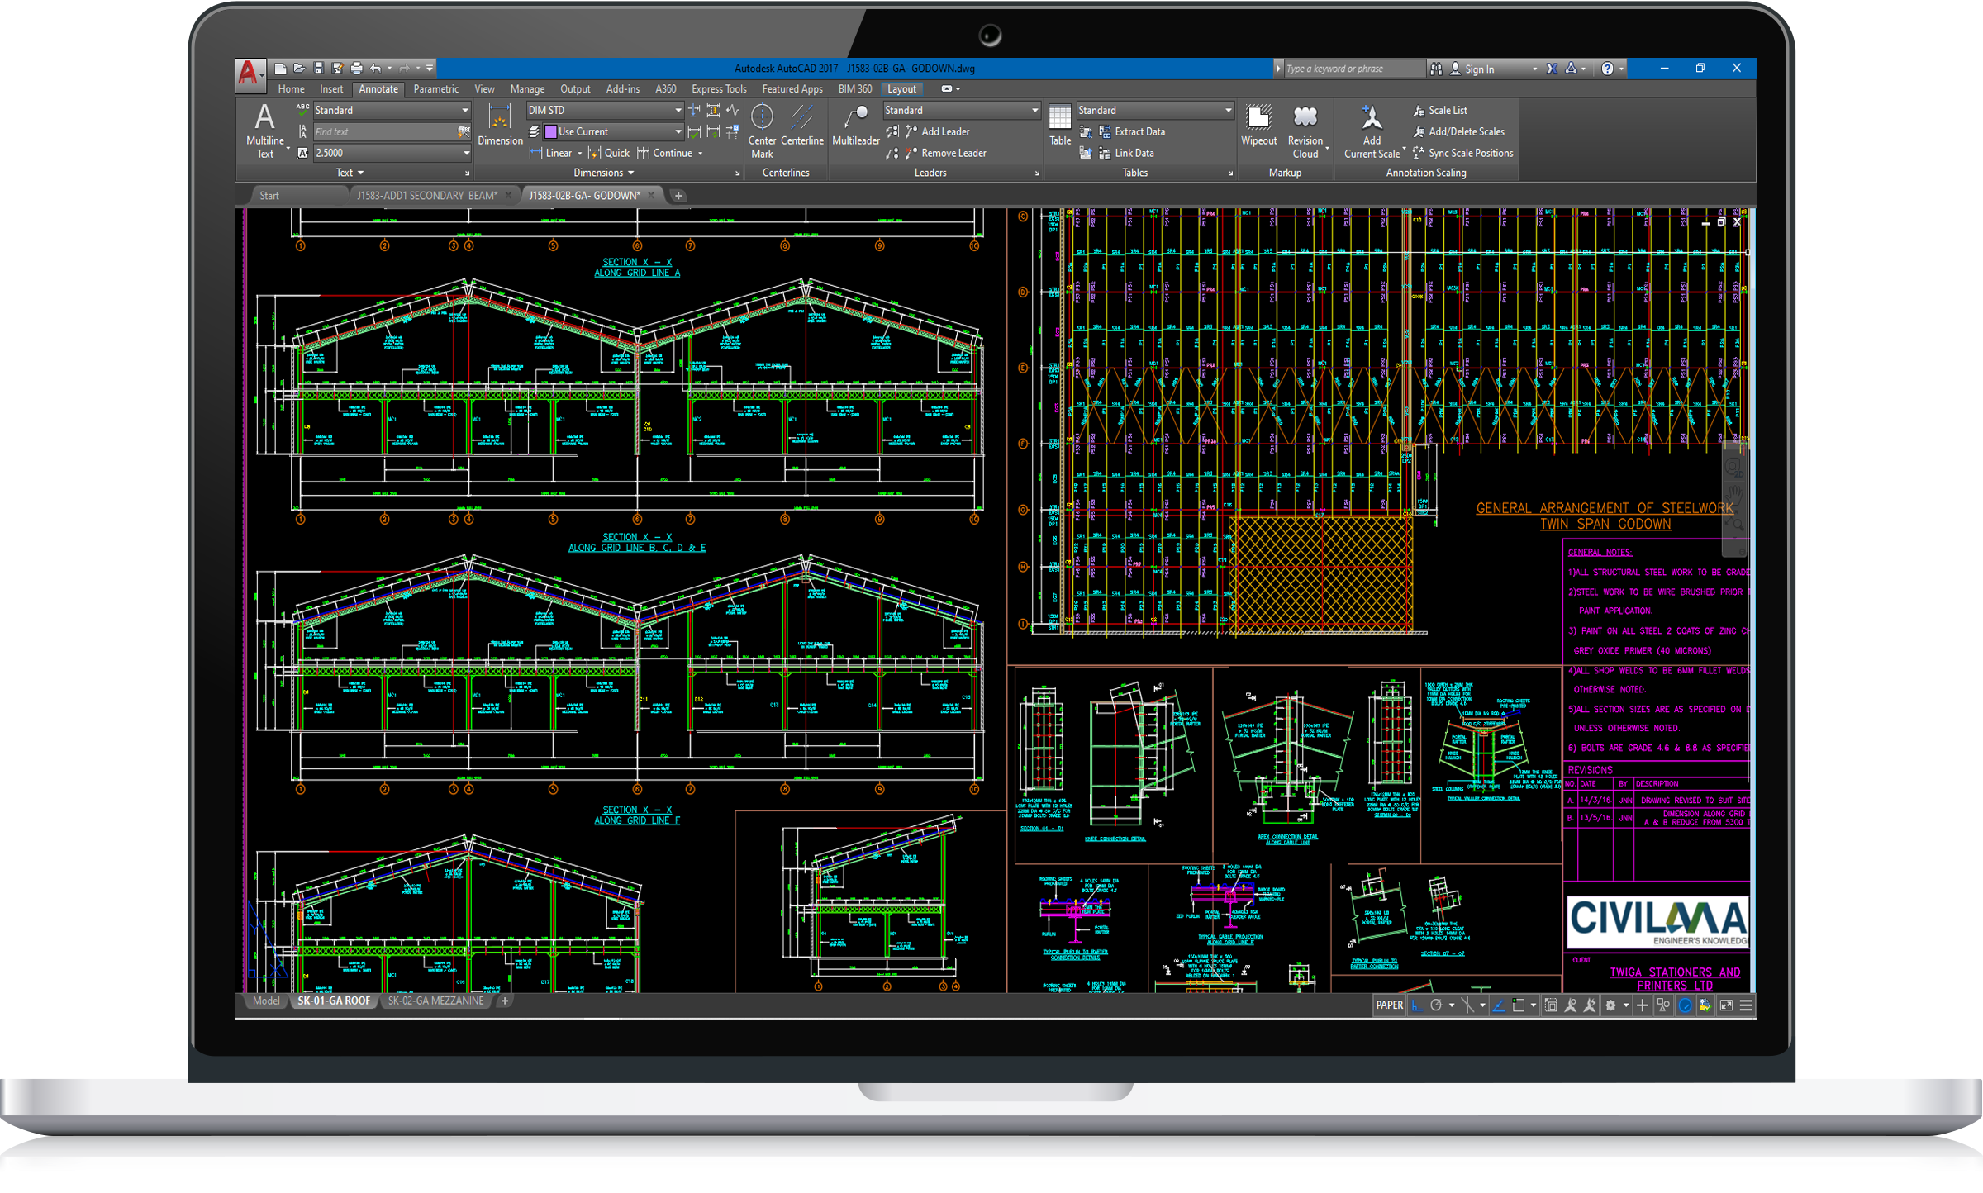This screenshot has width=1983, height=1193.
Task: Toggle Polar Tracking in status bar
Action: click(1437, 1005)
